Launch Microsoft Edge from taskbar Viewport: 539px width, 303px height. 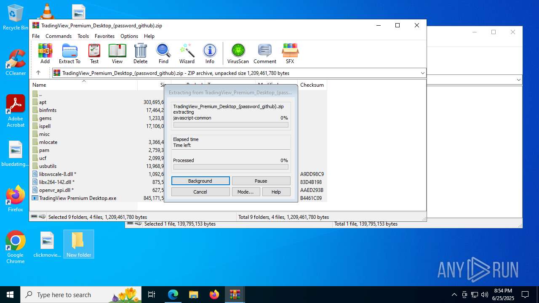click(173, 295)
